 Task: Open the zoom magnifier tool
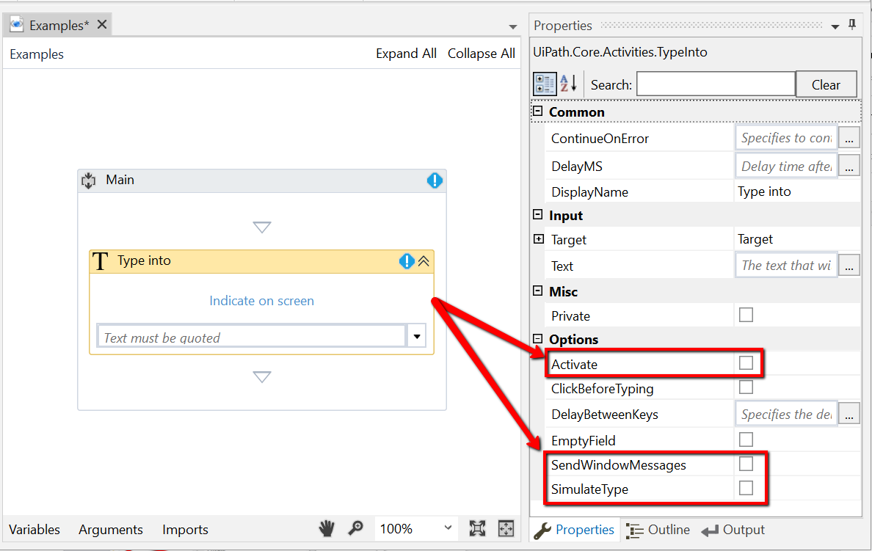pyautogui.click(x=355, y=528)
